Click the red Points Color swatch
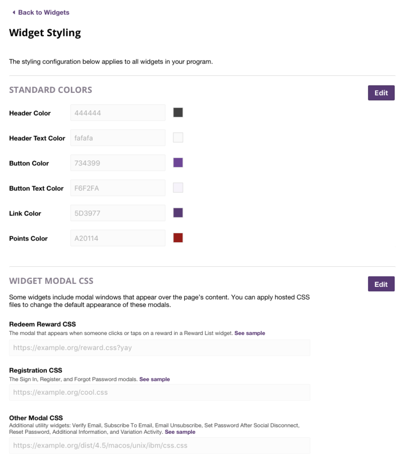Image resolution: width=404 pixels, height=469 pixels. tap(178, 238)
